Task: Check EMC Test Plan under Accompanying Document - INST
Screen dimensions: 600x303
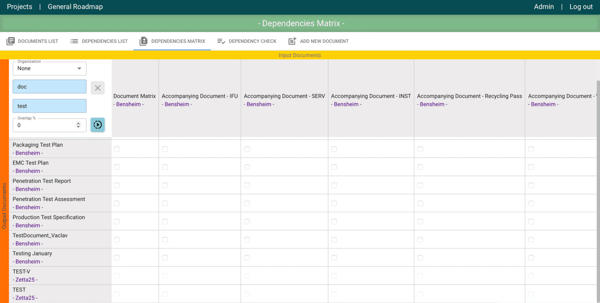Action: click(334, 167)
